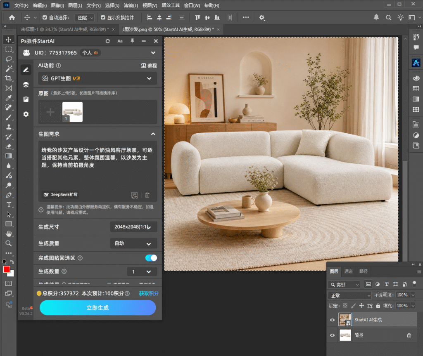Viewport: 423px width, 356px height.
Task: Click the red foreground color swatch
Action: [7, 269]
